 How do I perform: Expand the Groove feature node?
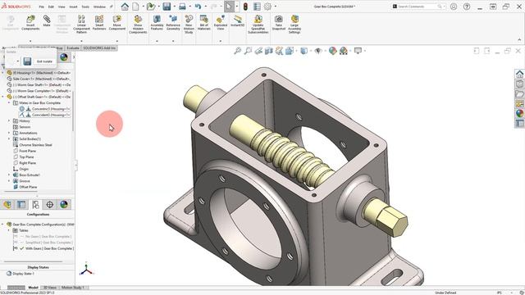coord(9,181)
